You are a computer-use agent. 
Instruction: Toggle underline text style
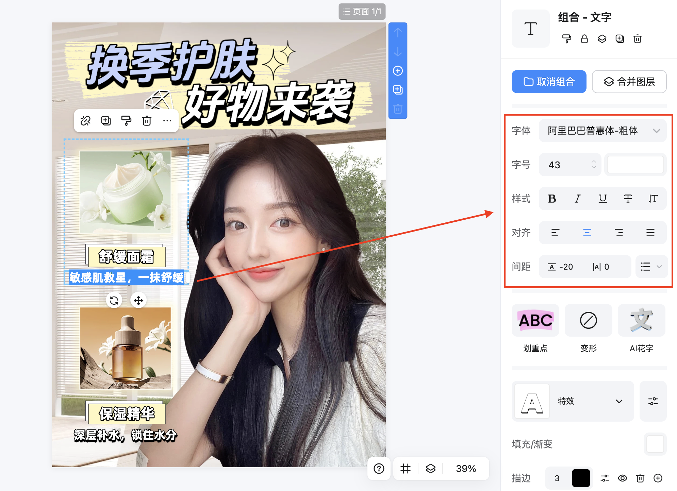602,199
